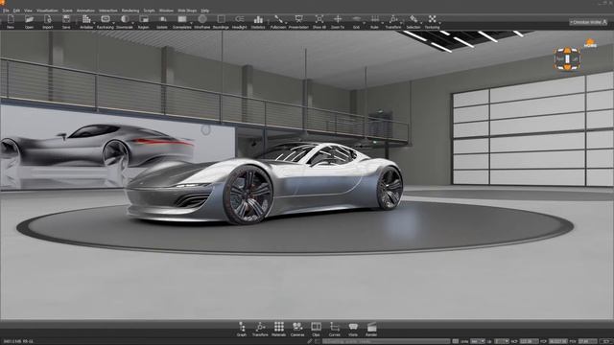Open the File menu

pyautogui.click(x=6, y=11)
